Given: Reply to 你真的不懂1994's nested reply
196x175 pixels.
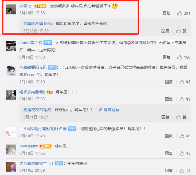Looking at the screenshot, I should pyautogui.click(x=165, y=31).
